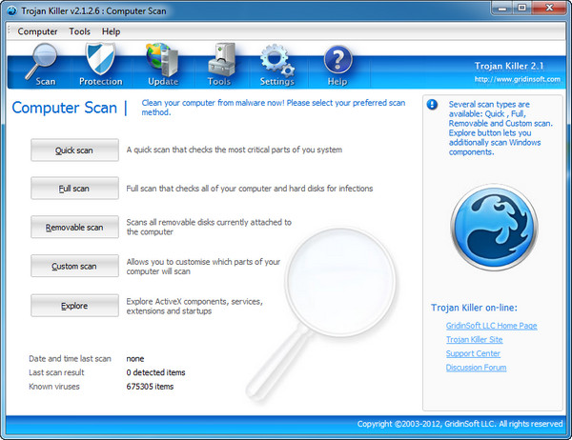This screenshot has width=572, height=440.
Task: Run the Removable scan
Action: (74, 227)
